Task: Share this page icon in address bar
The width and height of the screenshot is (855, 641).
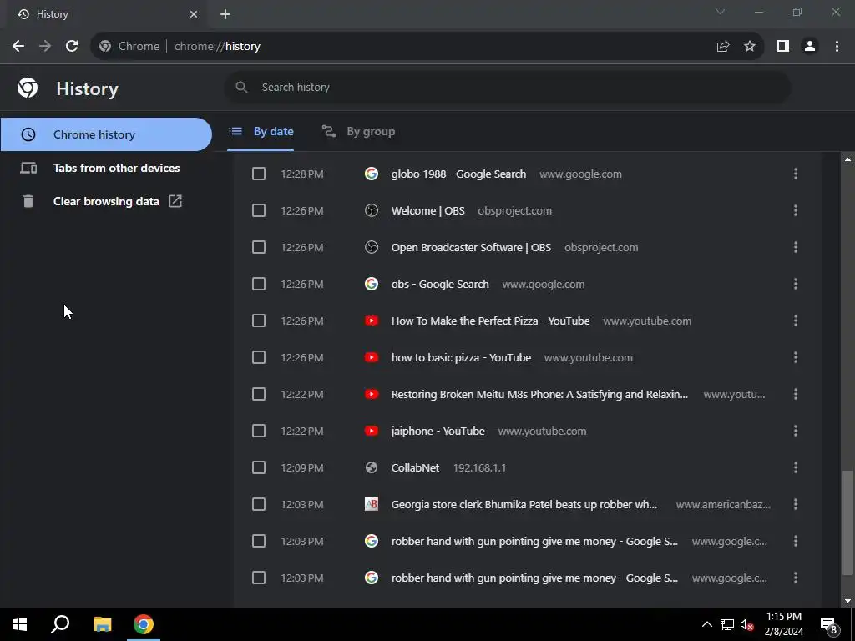Action: point(723,47)
